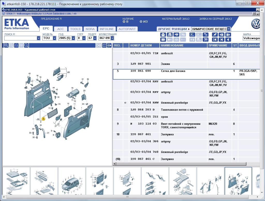Click the plain left triangle back icon
The width and height of the screenshot is (265, 201).
[x=228, y=40]
